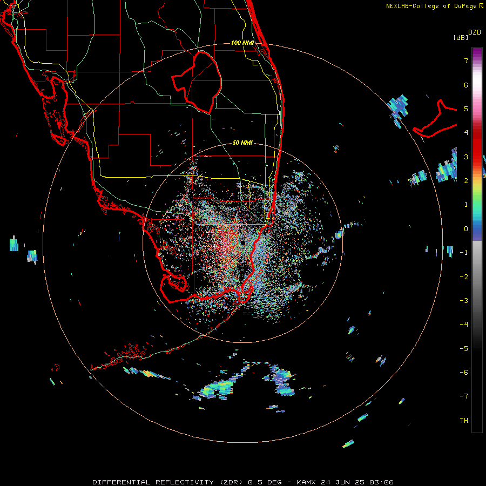Click the 4 tick on color scale
This screenshot has width=486, height=486.
point(466,133)
